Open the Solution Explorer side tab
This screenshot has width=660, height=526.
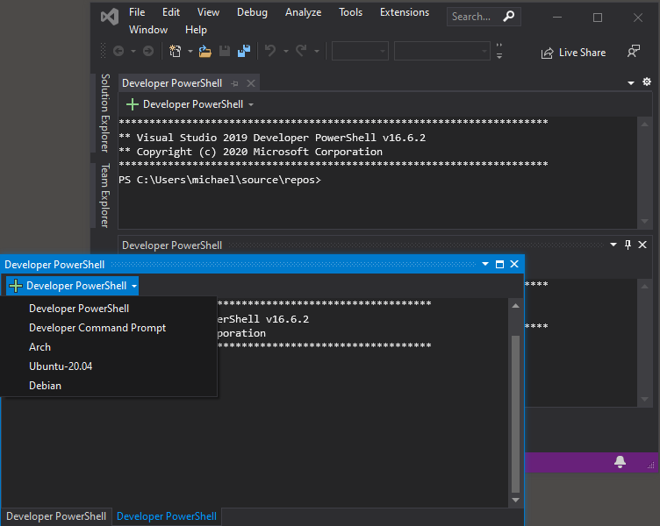[x=104, y=113]
